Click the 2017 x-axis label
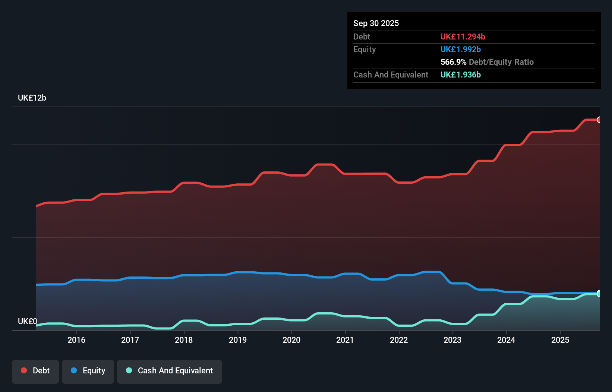 click(130, 340)
